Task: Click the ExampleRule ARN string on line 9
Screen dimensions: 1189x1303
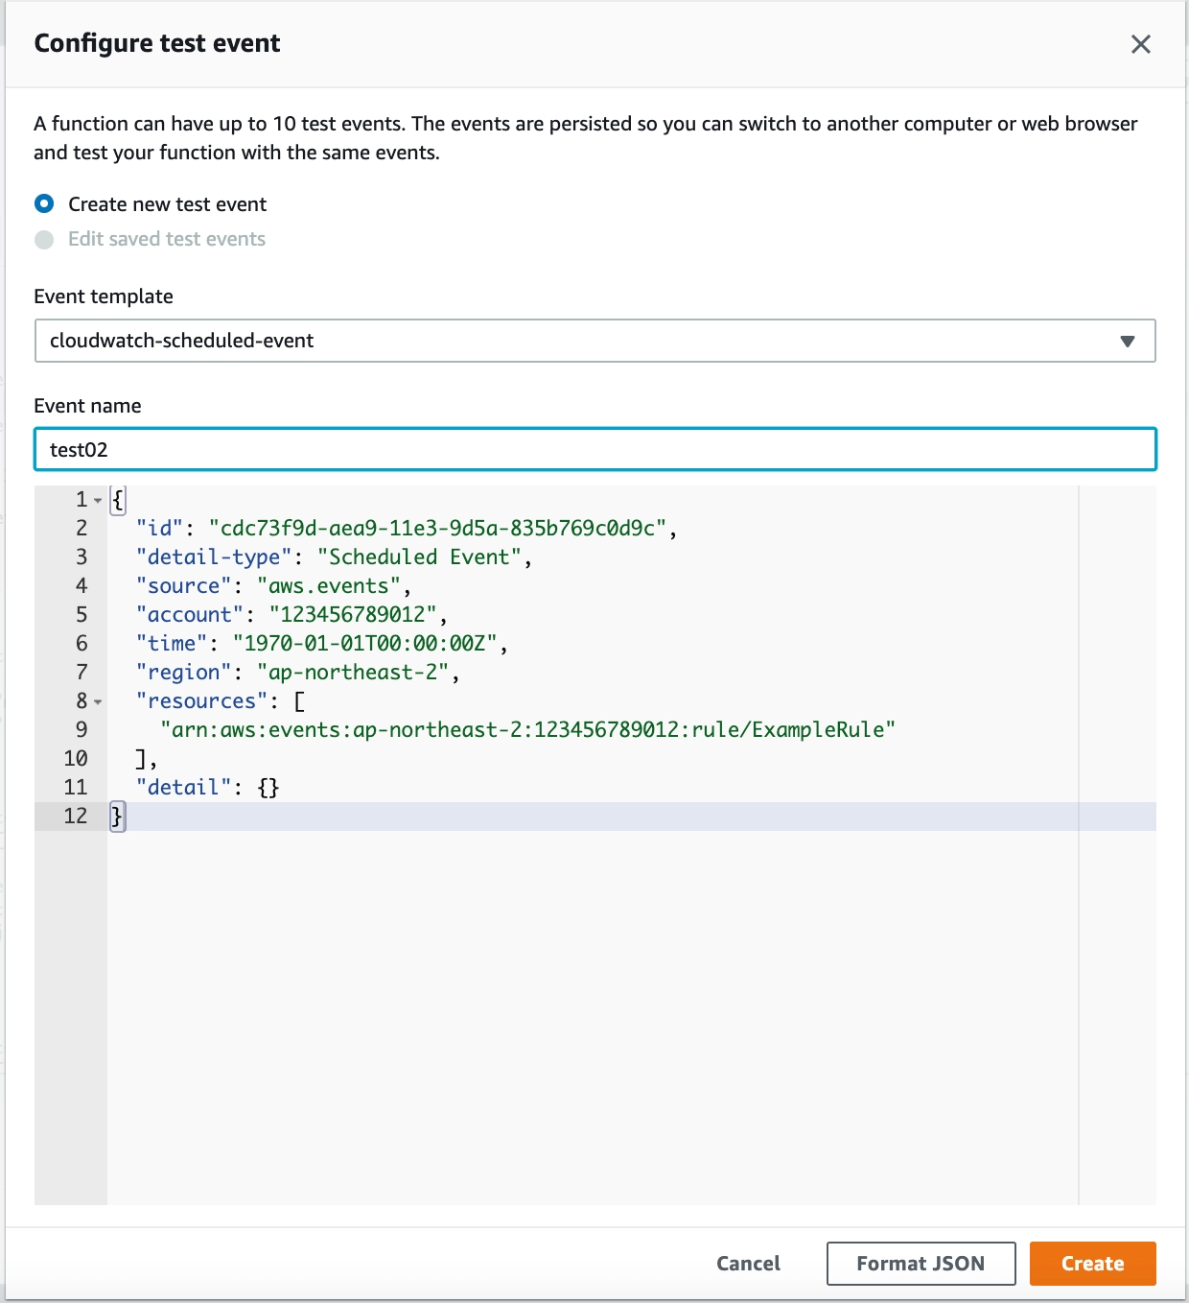Action: point(527,730)
